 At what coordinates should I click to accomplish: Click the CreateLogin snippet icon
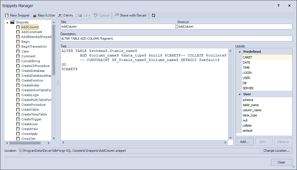pyautogui.click(x=18, y=95)
